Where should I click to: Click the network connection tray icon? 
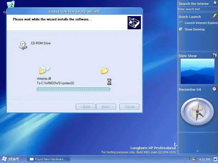pos(195,159)
